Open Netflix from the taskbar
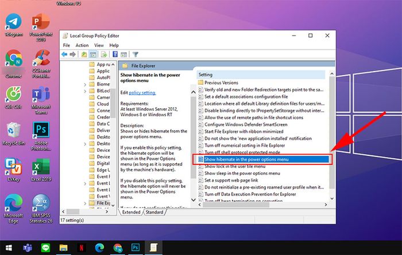The image size is (402, 255). pos(82,248)
